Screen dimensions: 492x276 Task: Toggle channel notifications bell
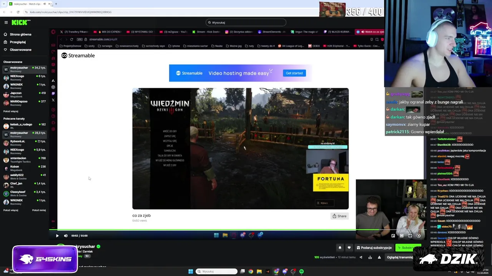click(x=340, y=248)
